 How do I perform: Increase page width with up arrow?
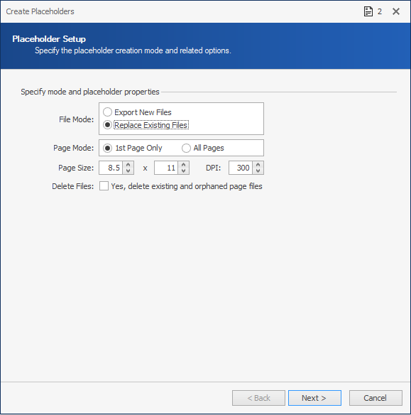tap(128, 165)
